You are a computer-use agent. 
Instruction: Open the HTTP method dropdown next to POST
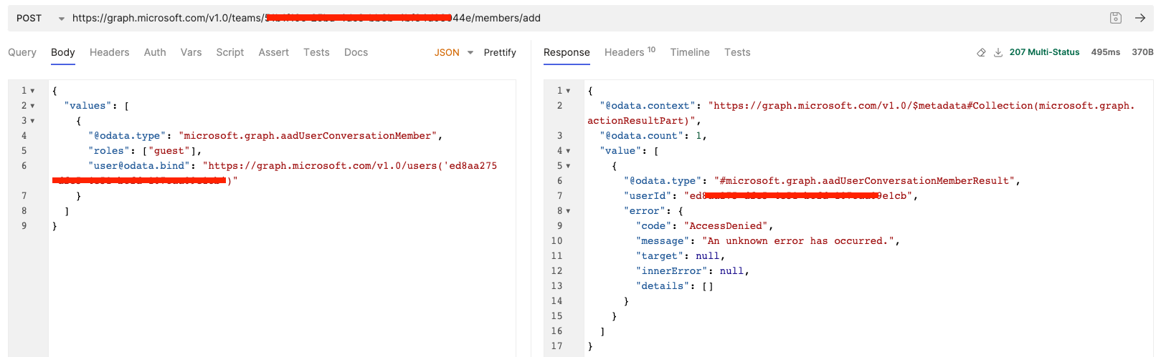coord(62,19)
